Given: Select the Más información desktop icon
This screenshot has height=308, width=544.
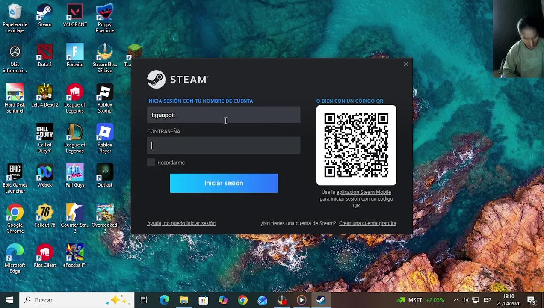Looking at the screenshot, I should pos(15,59).
